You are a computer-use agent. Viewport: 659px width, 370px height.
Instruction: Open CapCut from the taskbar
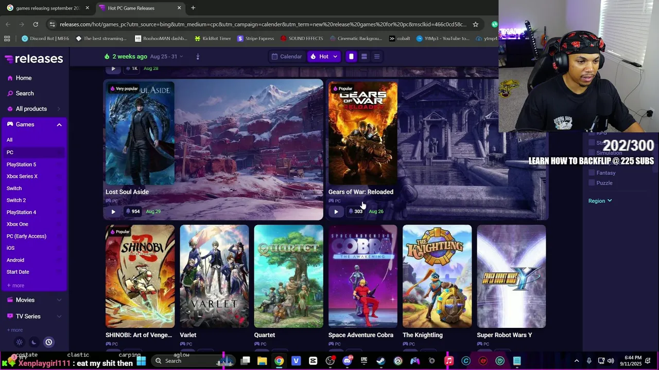pyautogui.click(x=313, y=361)
